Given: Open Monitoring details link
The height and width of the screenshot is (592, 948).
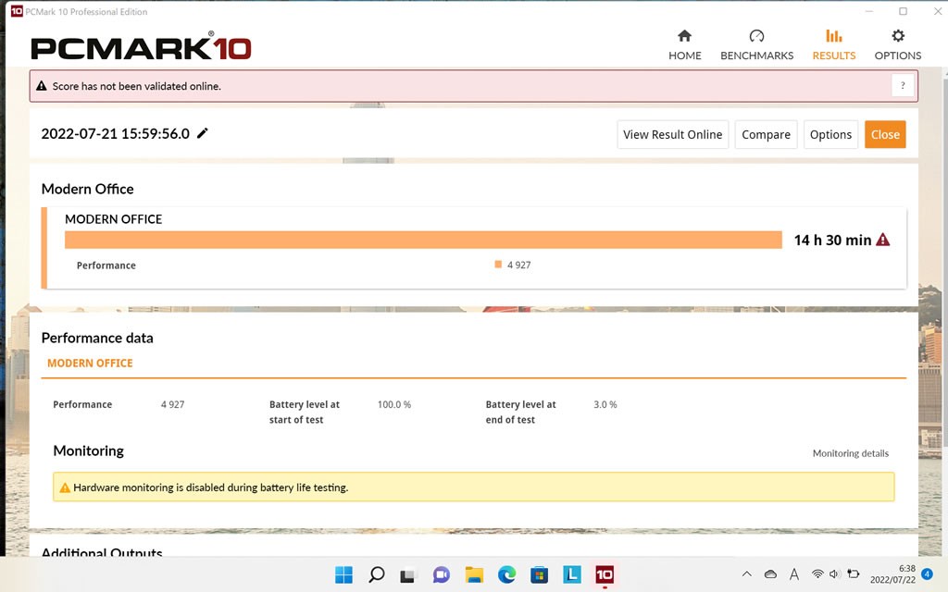Looking at the screenshot, I should coord(850,453).
